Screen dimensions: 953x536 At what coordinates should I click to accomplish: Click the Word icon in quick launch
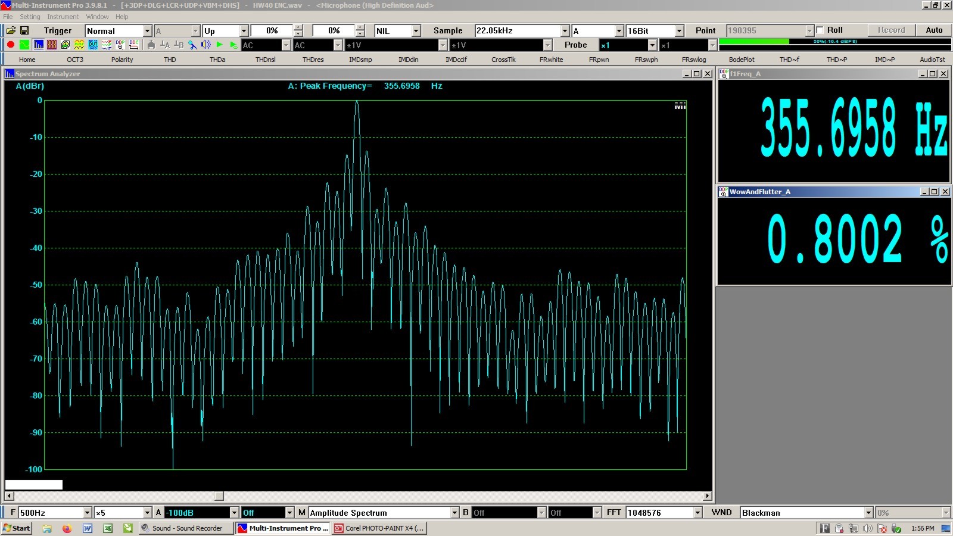point(88,528)
